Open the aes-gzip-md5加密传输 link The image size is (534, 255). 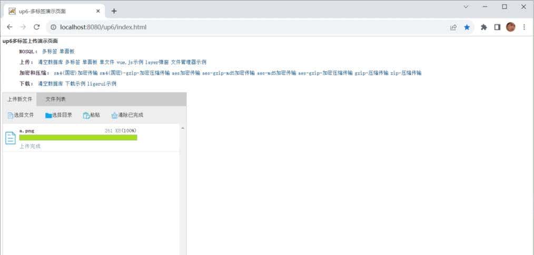229,73
